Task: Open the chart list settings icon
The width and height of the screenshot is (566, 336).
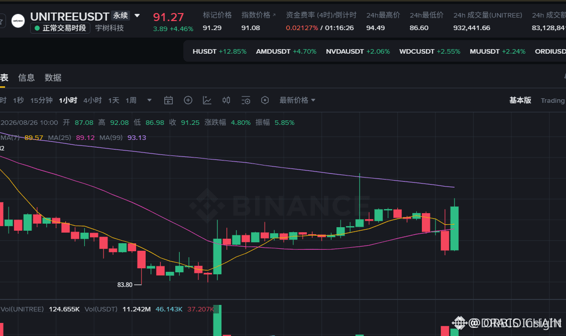Action: pyautogui.click(x=246, y=100)
